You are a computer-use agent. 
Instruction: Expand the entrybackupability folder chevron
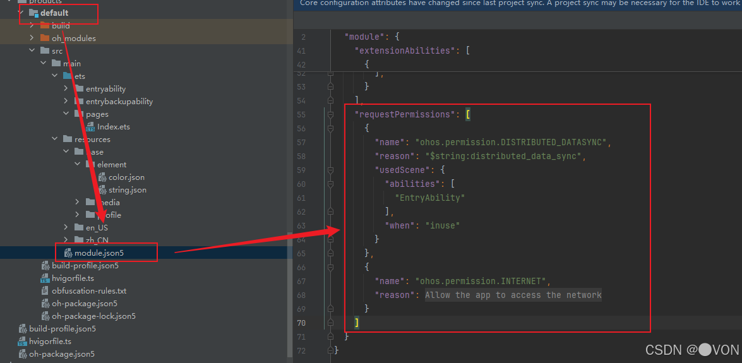(x=66, y=101)
